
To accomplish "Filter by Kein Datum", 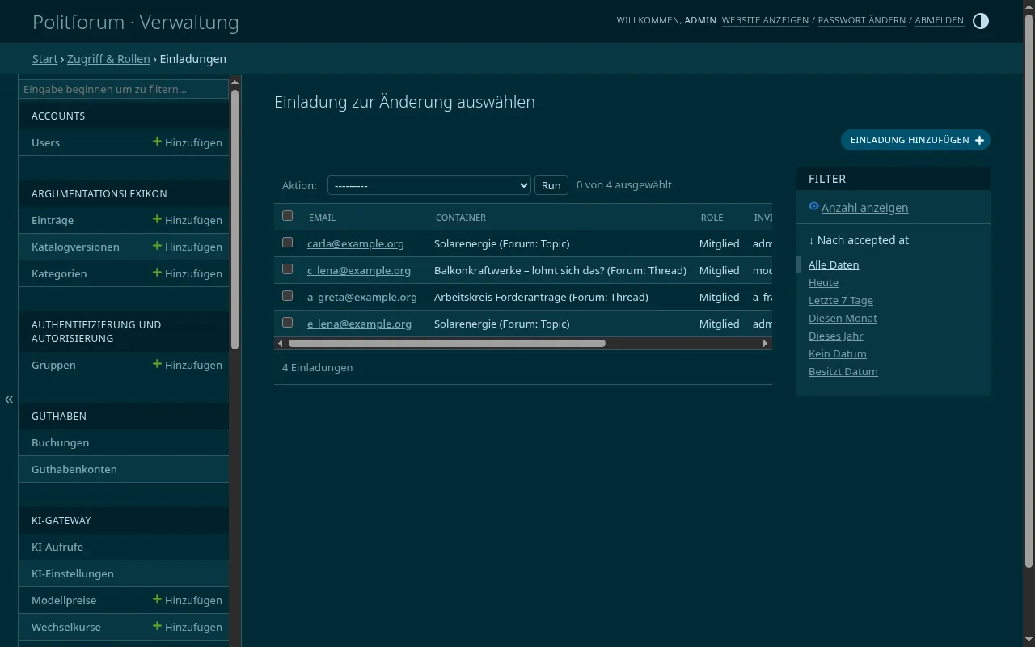I will click(x=838, y=353).
